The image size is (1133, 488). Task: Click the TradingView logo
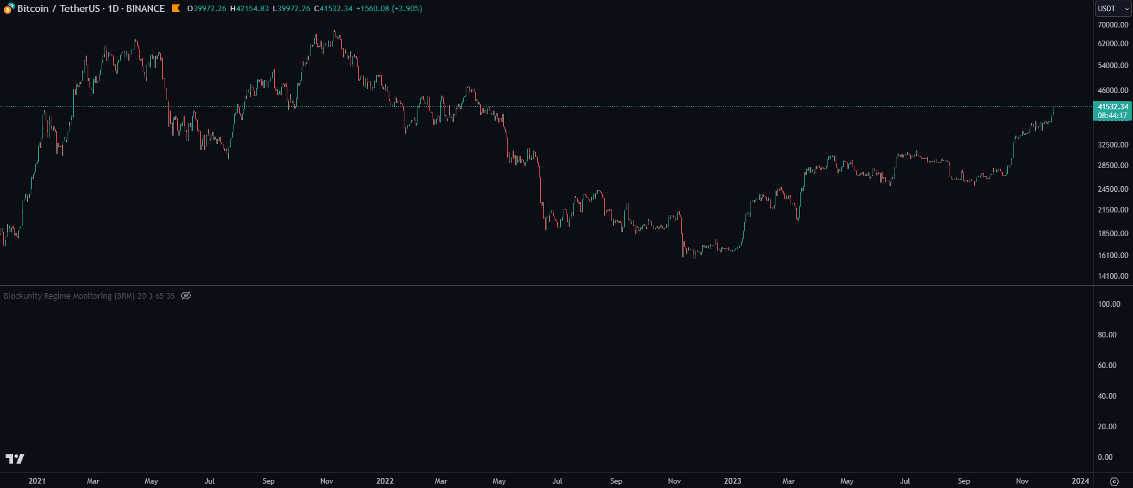15,459
